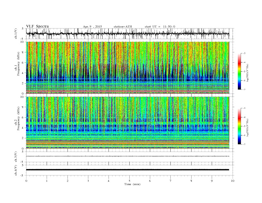Click tick label "4" on Time axis
The height and width of the screenshot is (203, 262).
(109, 181)
